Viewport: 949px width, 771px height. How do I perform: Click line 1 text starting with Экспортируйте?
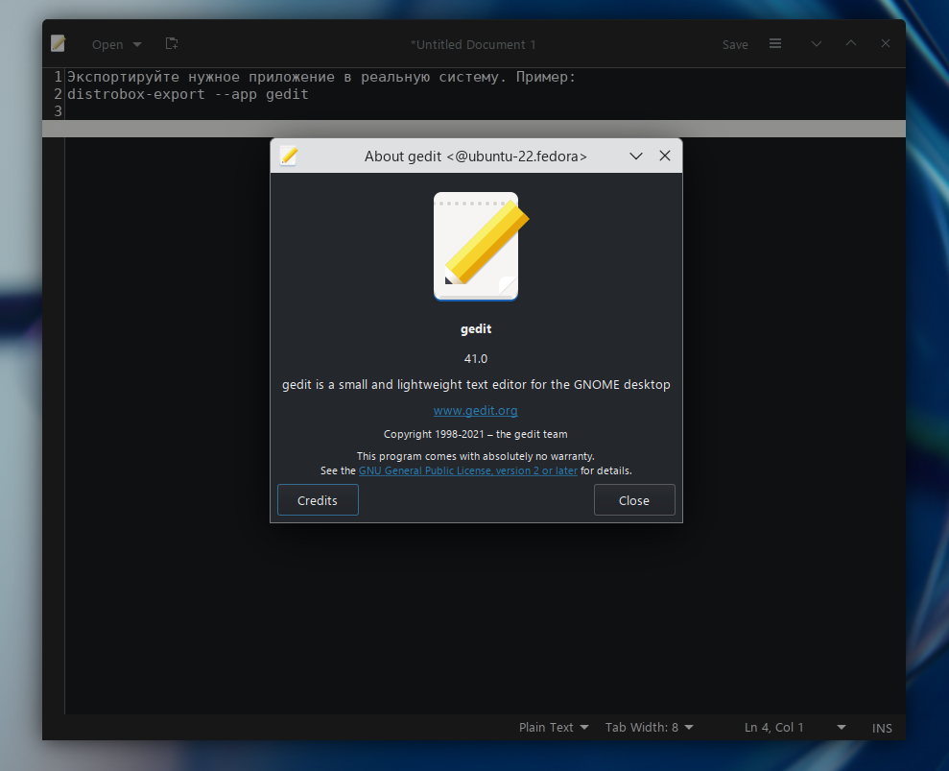pyautogui.click(x=321, y=77)
